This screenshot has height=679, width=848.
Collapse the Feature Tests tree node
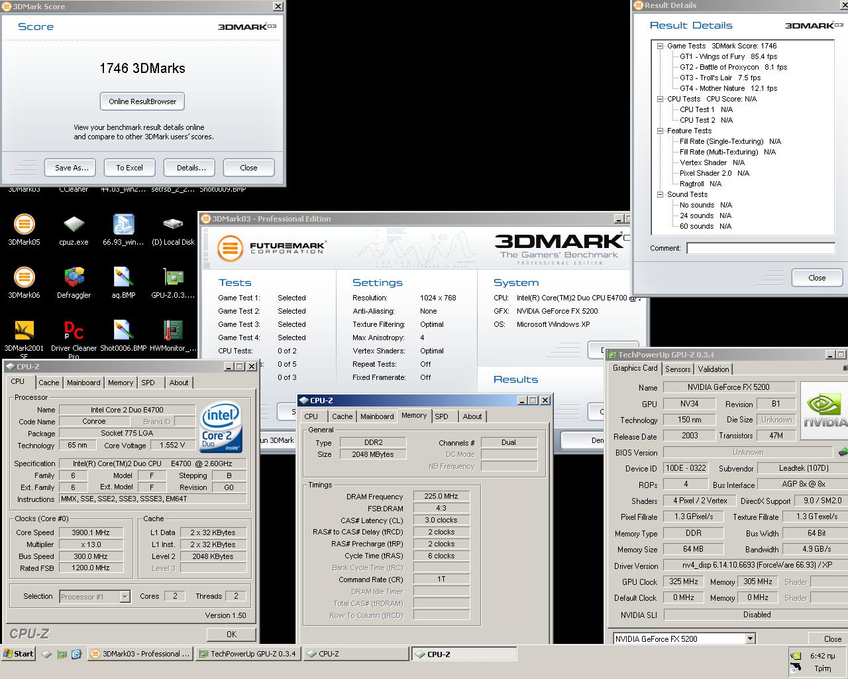click(660, 131)
